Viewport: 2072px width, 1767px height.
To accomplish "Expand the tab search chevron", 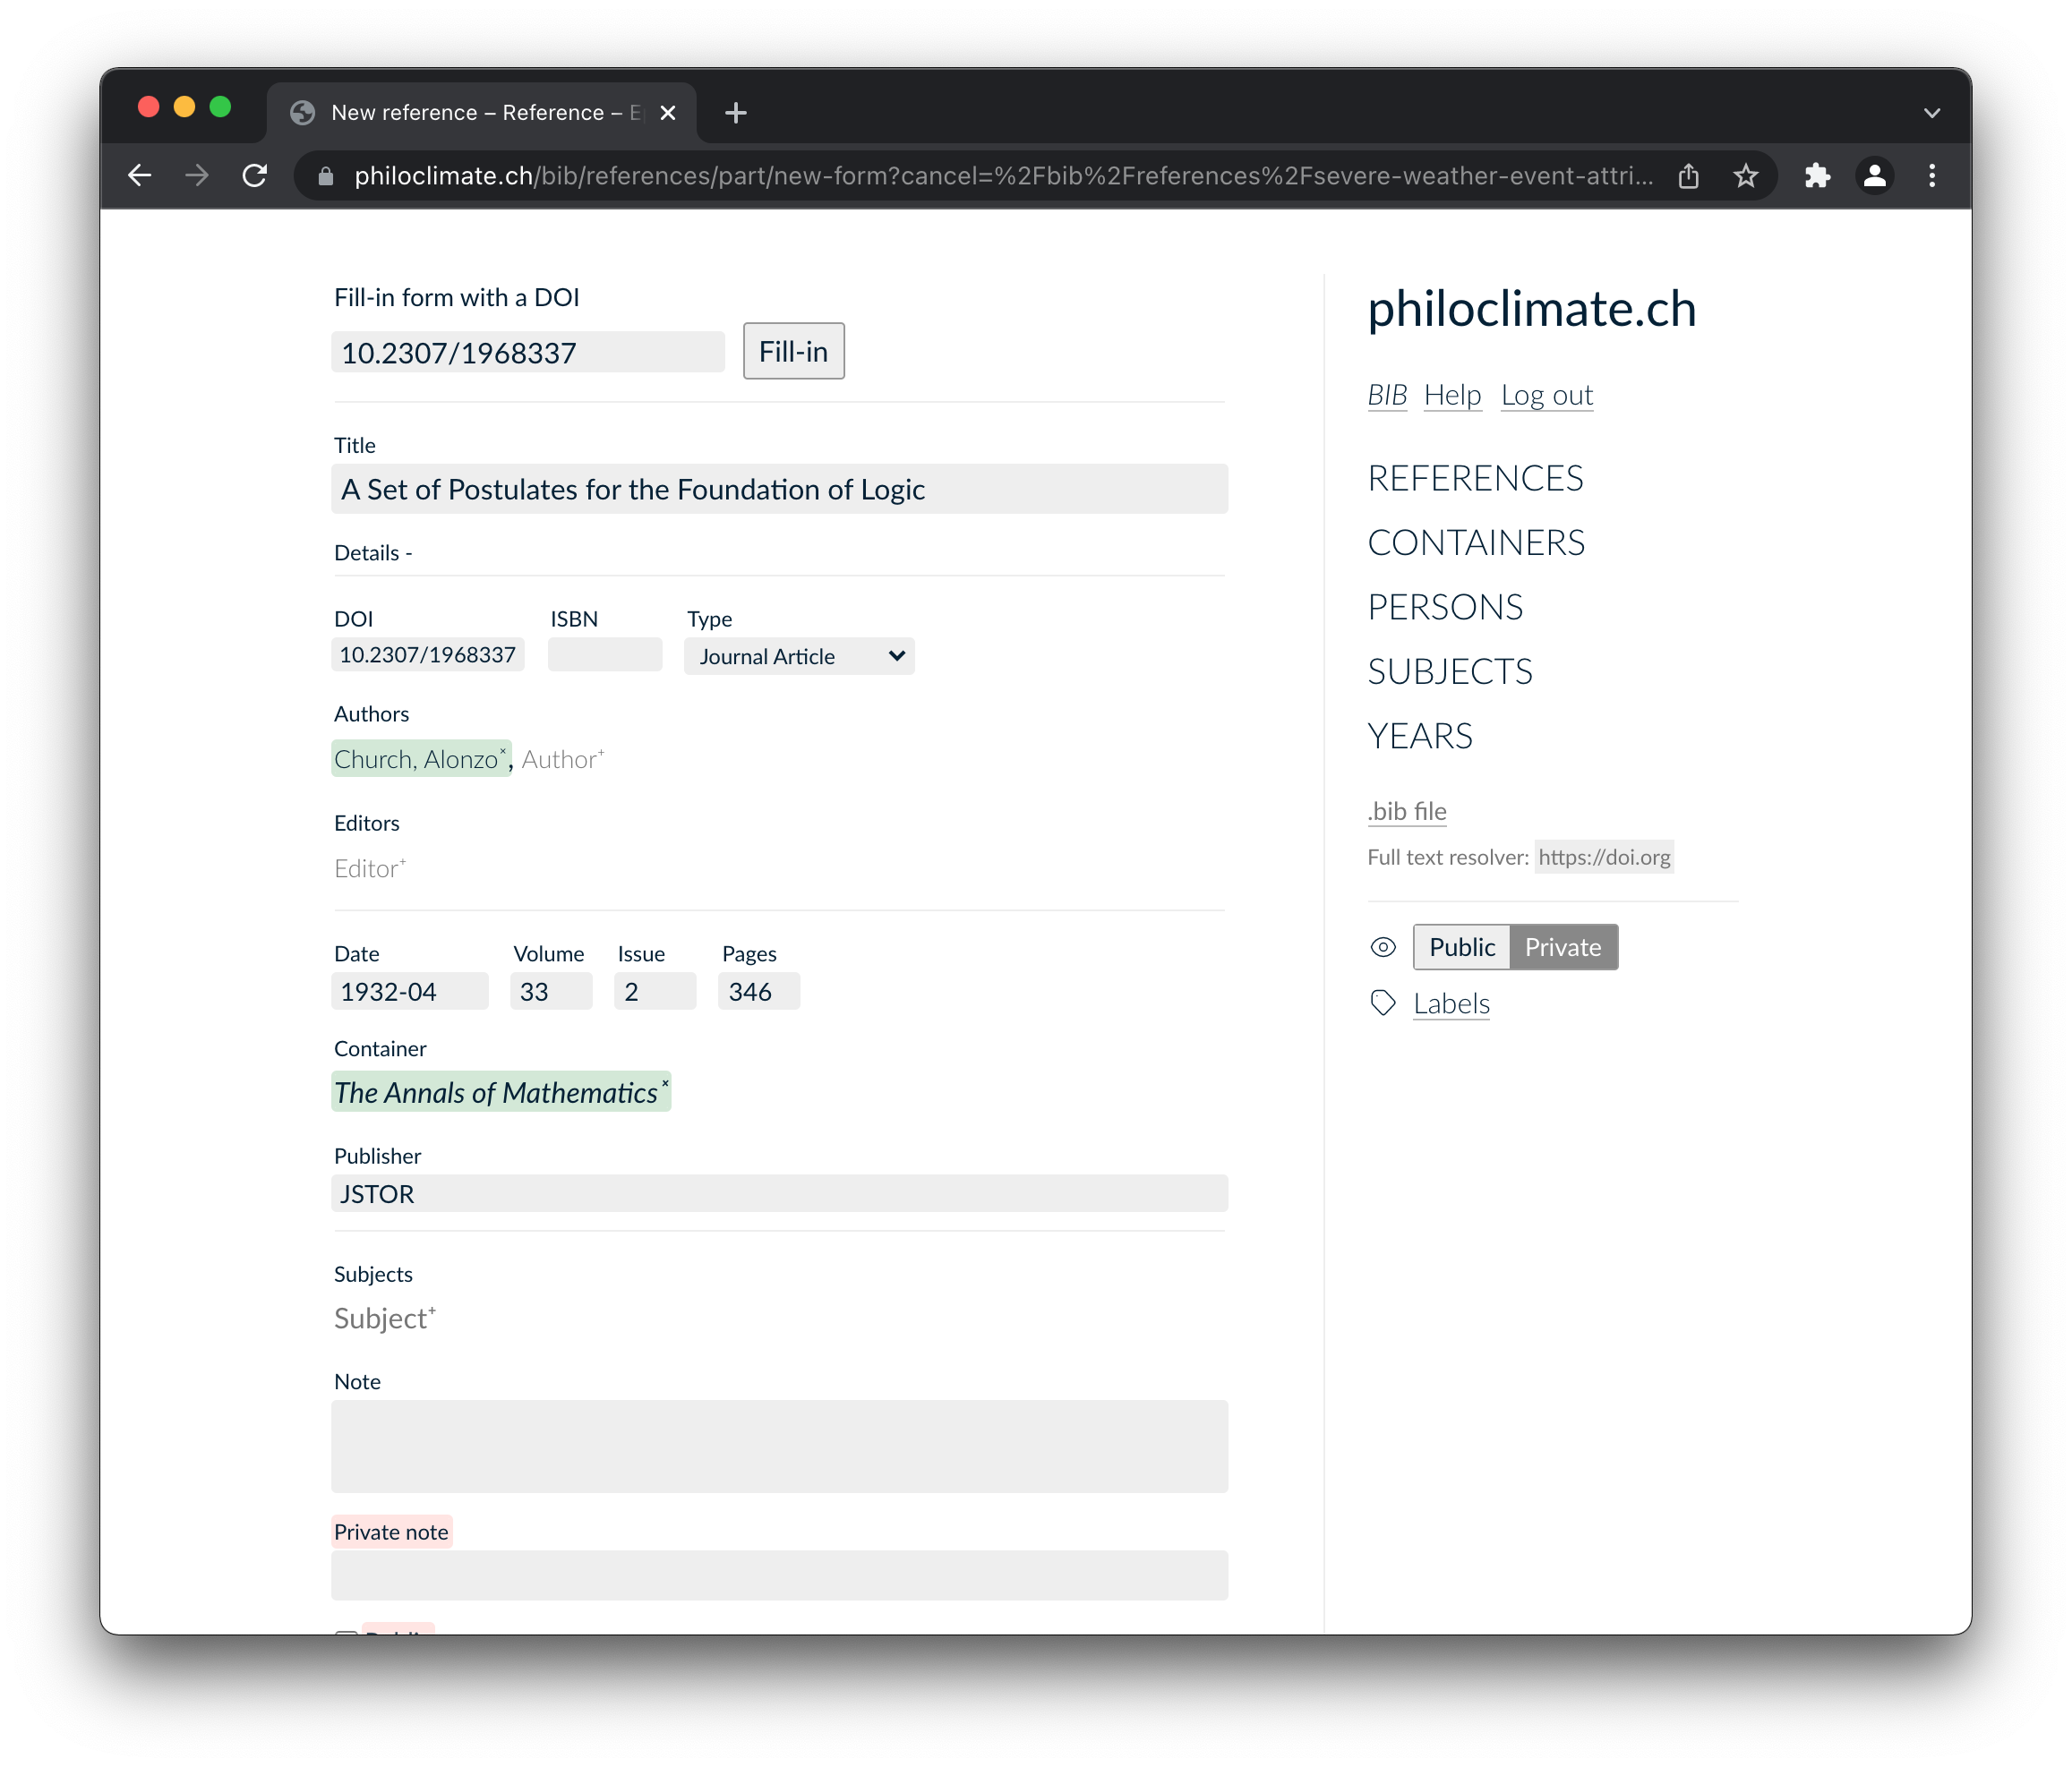I will click(1932, 113).
